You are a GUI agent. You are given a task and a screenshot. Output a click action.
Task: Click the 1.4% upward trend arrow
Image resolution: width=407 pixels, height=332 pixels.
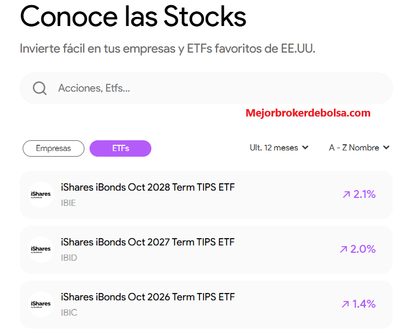point(345,304)
